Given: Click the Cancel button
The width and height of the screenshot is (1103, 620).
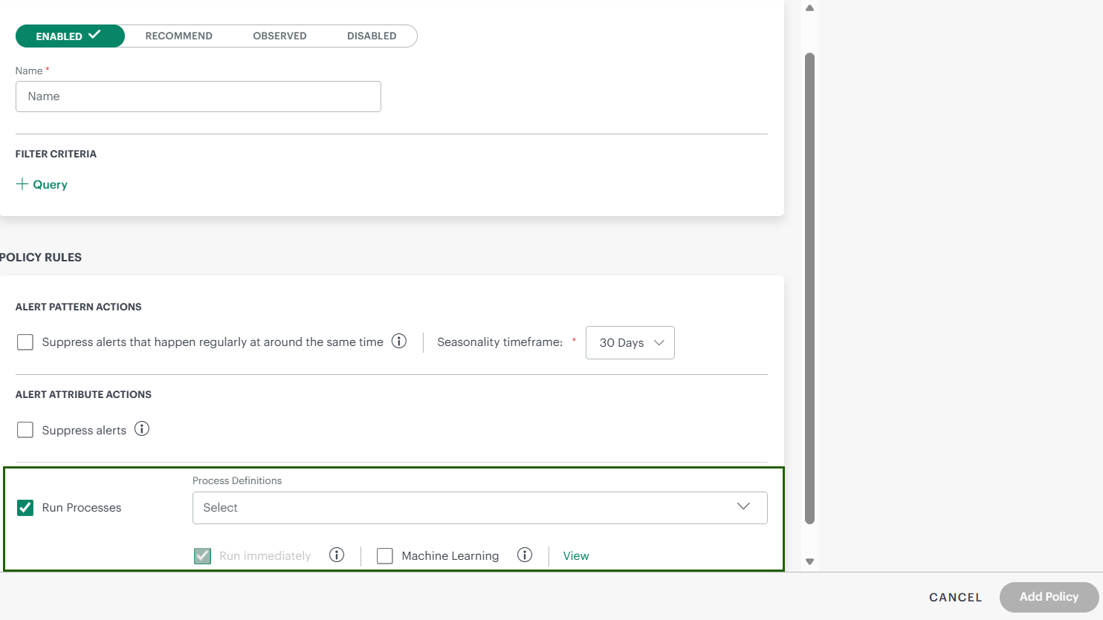Looking at the screenshot, I should [x=955, y=597].
